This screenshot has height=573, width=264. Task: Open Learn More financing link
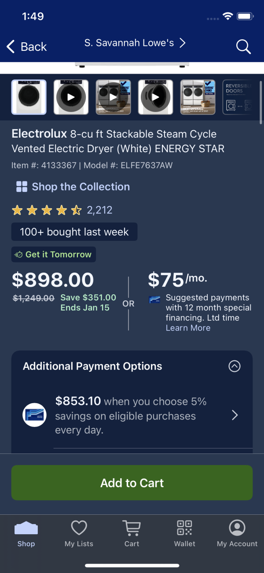point(188,328)
